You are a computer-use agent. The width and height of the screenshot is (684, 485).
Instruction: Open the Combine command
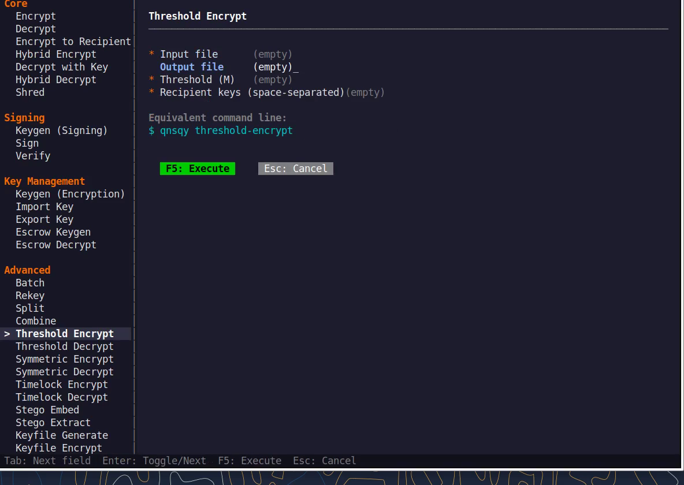tap(36, 320)
